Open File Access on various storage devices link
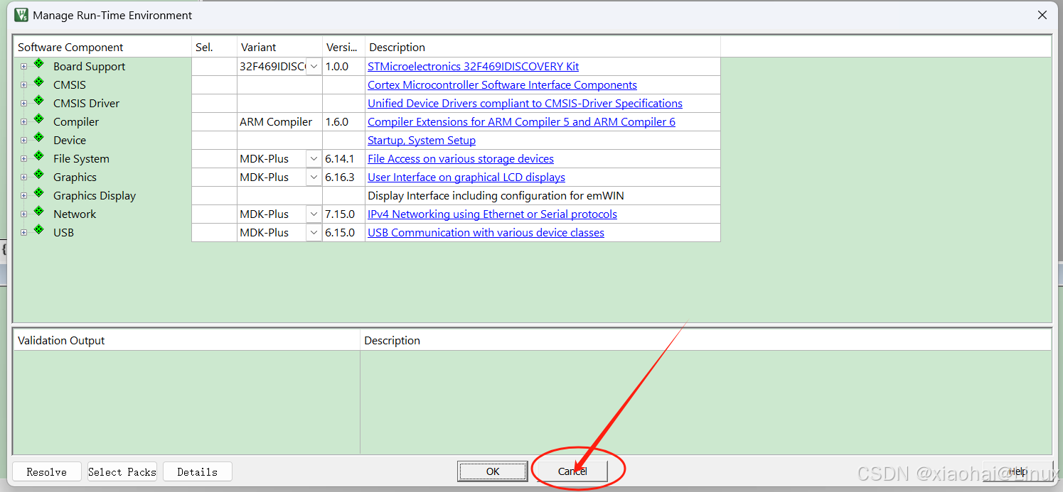 [461, 159]
